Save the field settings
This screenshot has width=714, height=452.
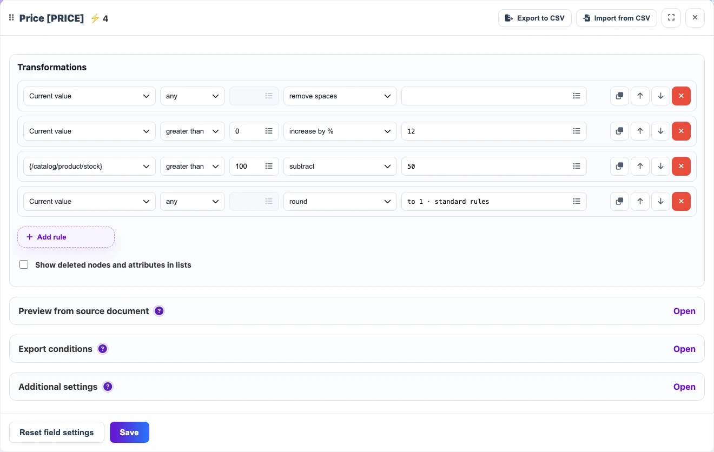[129, 432]
